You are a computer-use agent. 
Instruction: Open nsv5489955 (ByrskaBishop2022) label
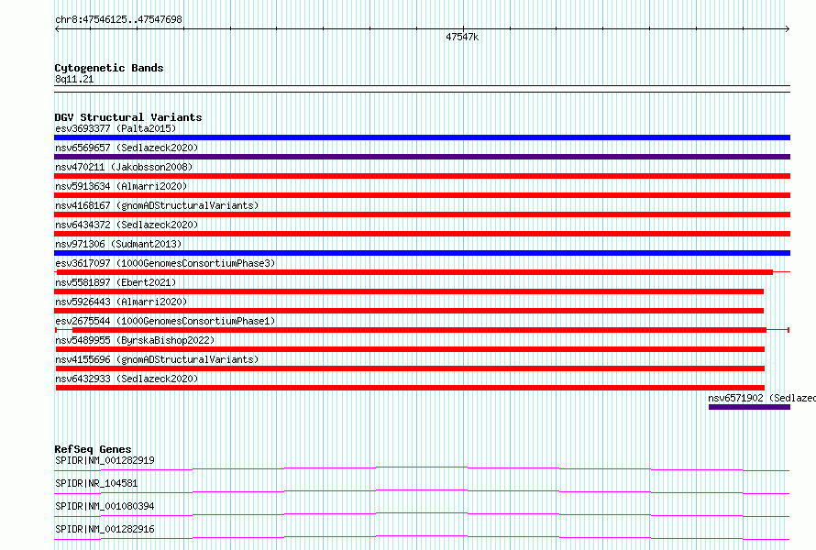[x=135, y=340]
